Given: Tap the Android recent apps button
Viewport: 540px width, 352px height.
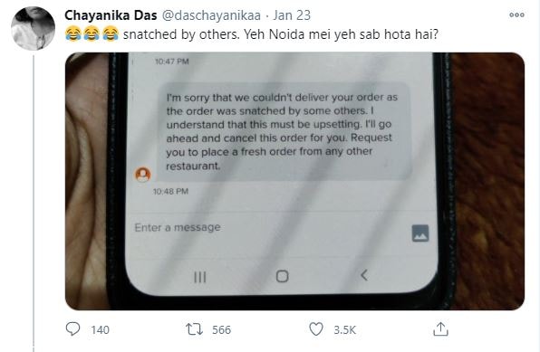Looking at the screenshot, I should (199, 277).
